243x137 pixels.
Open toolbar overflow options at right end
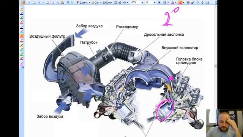216,3
